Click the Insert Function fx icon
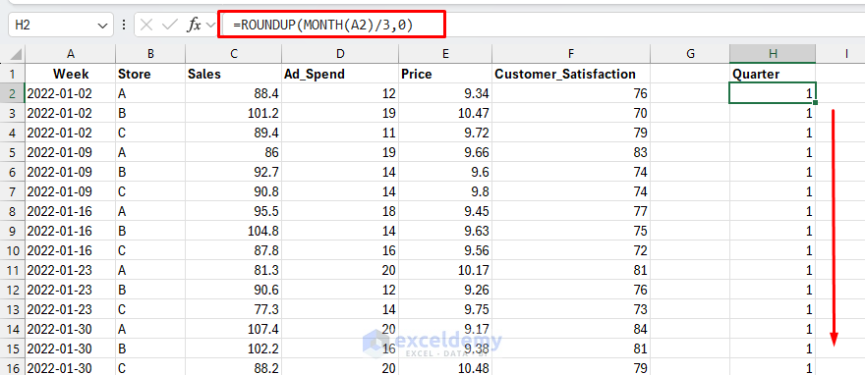The image size is (865, 375). coord(194,26)
